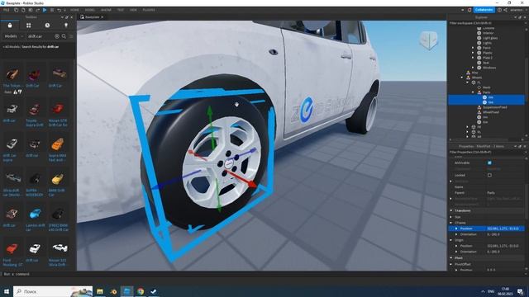This screenshot has height=297, width=529.
Task: Open Toolbox Creations tab (lightbulb icon)
Action: (66, 26)
